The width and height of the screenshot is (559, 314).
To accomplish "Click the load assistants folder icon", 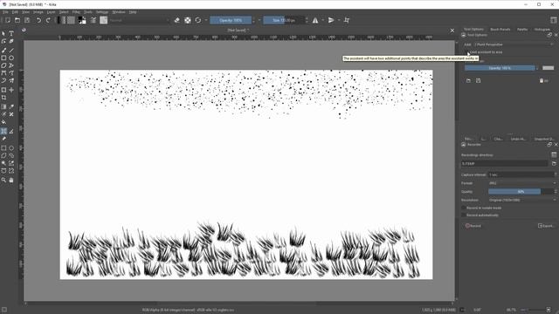I will point(468,81).
